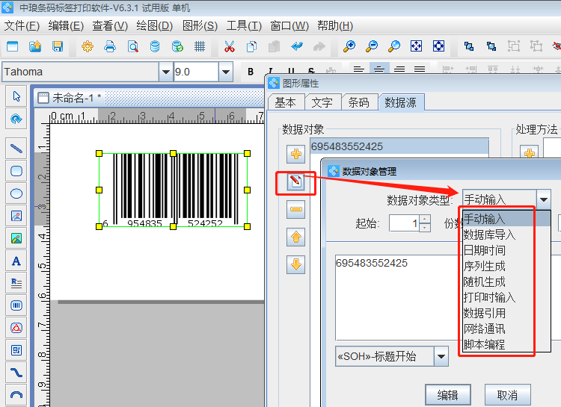The image size is (561, 407).
Task: Select the text tool labeled A
Action: pyautogui.click(x=16, y=261)
